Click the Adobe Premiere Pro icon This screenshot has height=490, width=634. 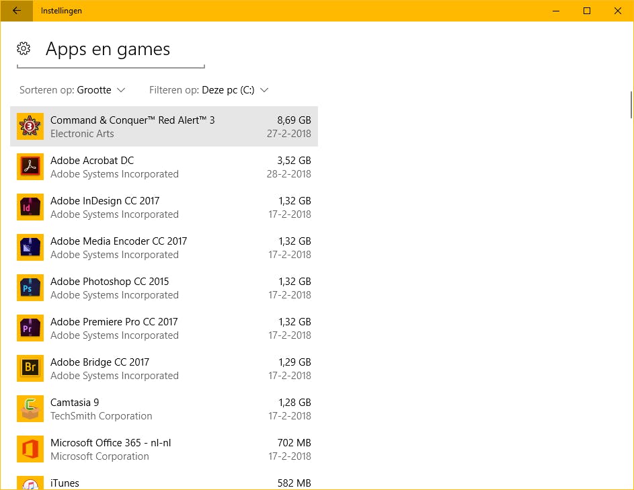click(30, 328)
